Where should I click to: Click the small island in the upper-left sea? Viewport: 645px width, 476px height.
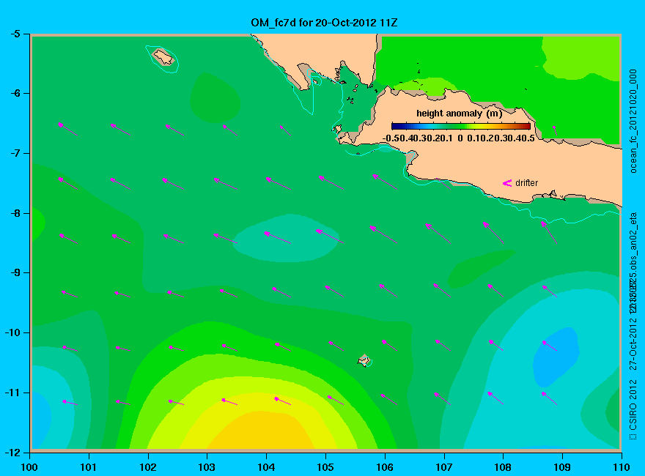[163, 57]
